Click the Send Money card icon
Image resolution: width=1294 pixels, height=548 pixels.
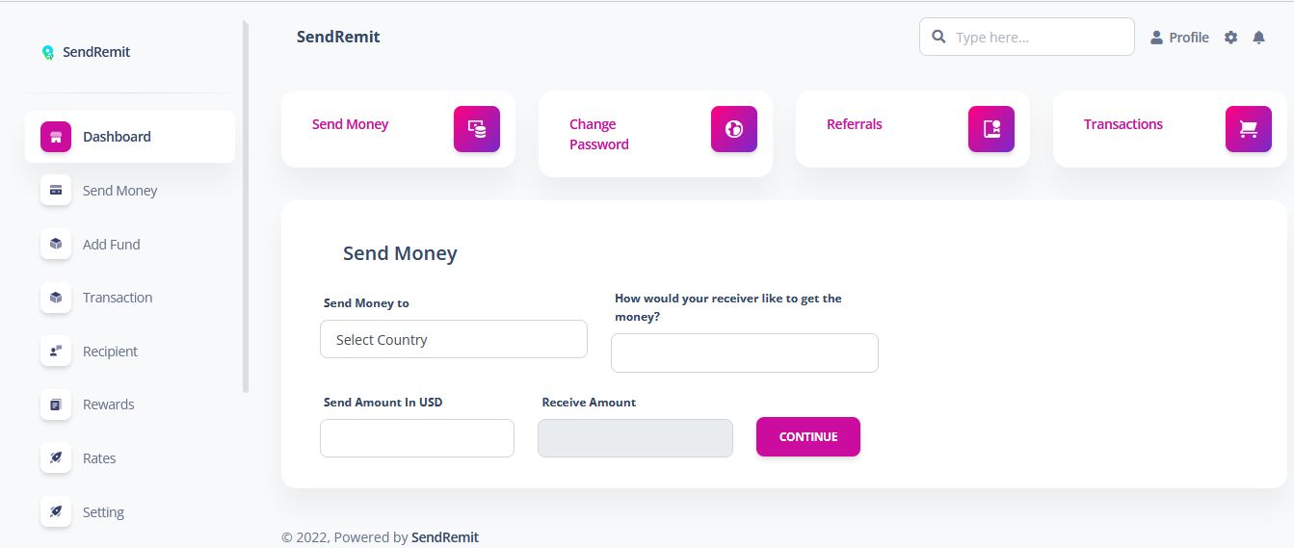(x=477, y=129)
